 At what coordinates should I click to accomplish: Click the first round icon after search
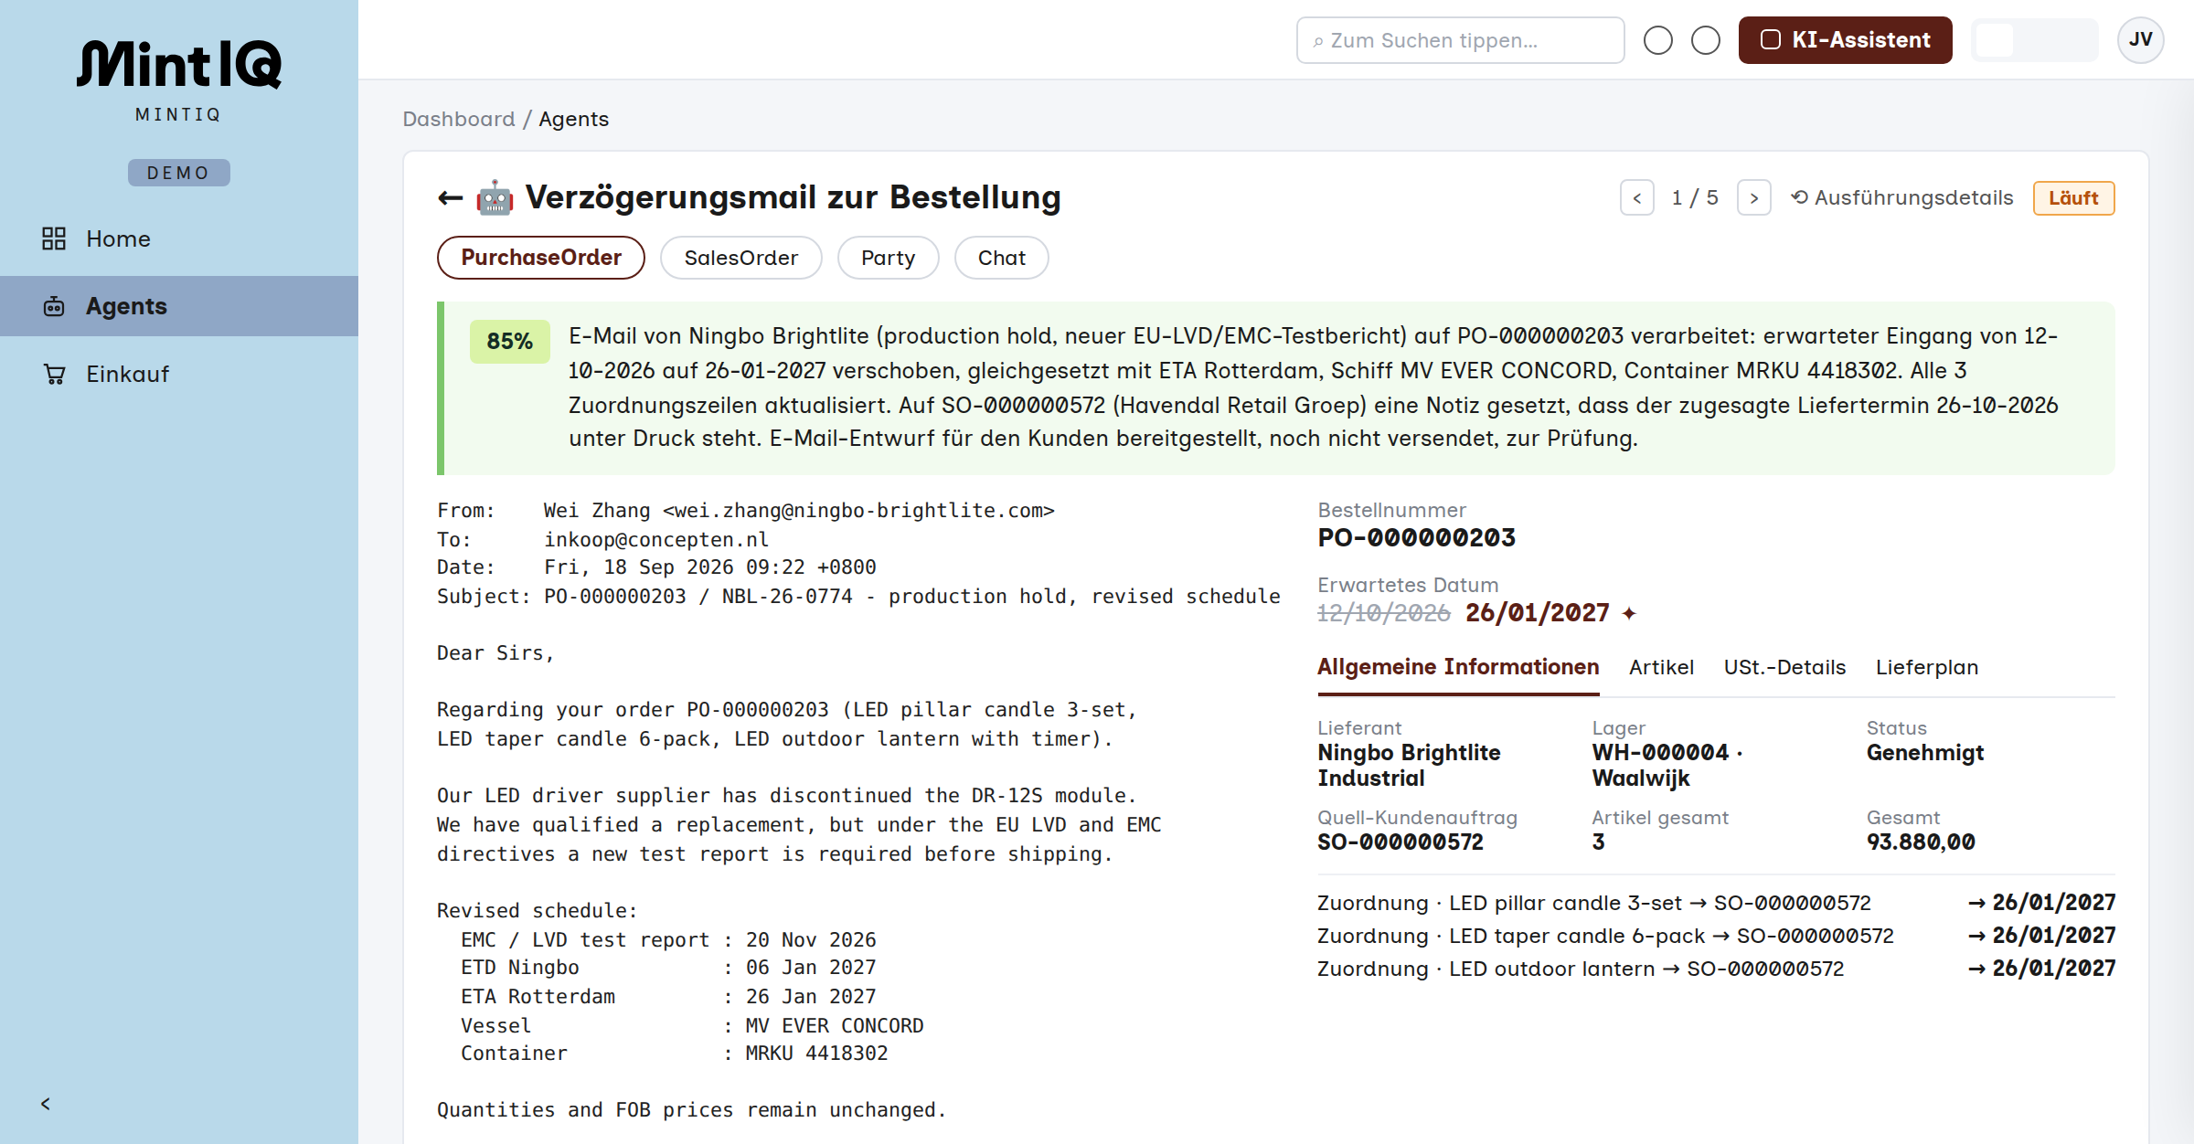[1657, 40]
